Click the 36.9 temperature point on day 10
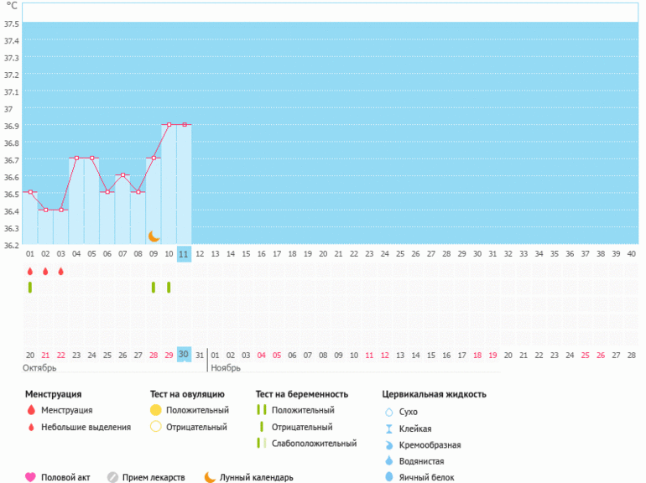 169,124
